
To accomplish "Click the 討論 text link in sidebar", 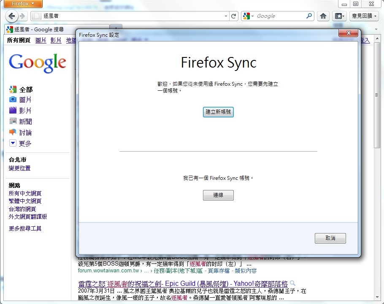I will point(25,133).
